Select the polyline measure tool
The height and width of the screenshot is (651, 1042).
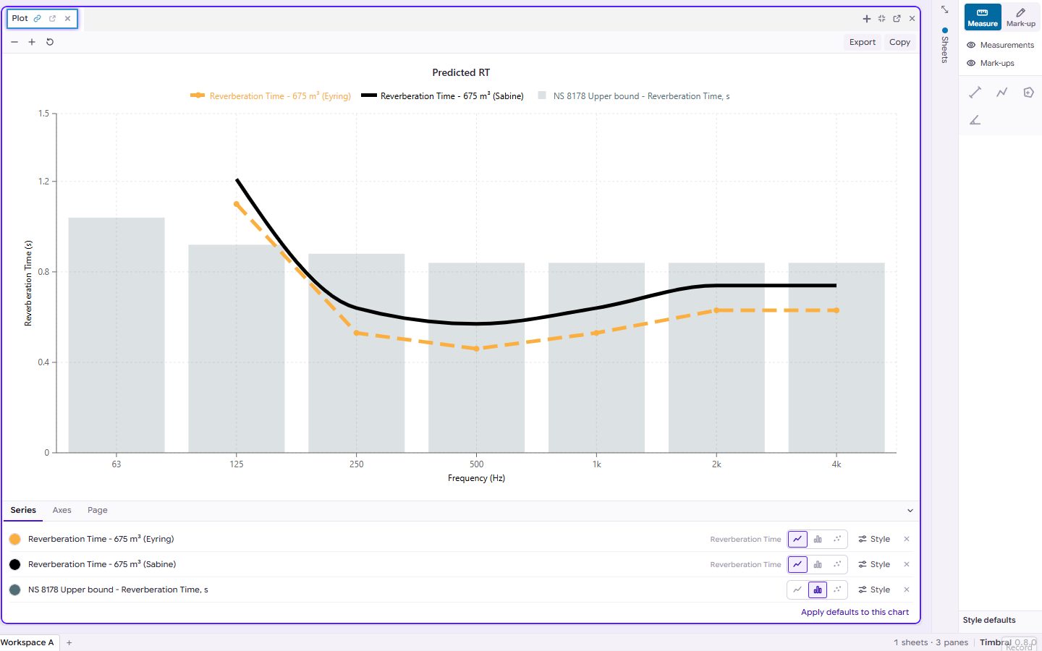pyautogui.click(x=1002, y=92)
